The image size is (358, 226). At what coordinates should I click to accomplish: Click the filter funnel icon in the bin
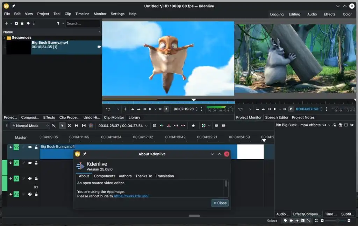point(58,23)
